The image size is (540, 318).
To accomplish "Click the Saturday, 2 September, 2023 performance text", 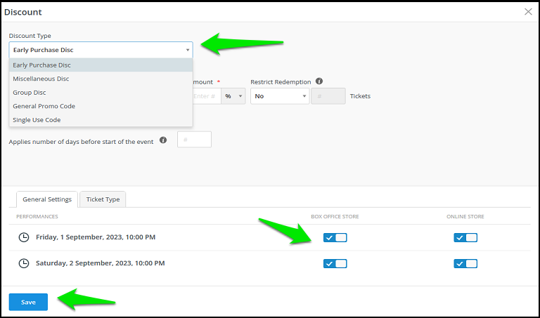I will coord(101,263).
